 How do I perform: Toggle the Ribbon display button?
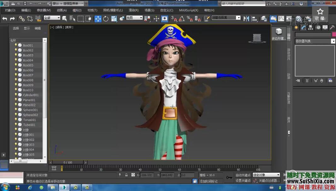tap(273, 19)
